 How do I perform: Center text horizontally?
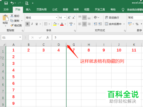click(x=84, y=24)
